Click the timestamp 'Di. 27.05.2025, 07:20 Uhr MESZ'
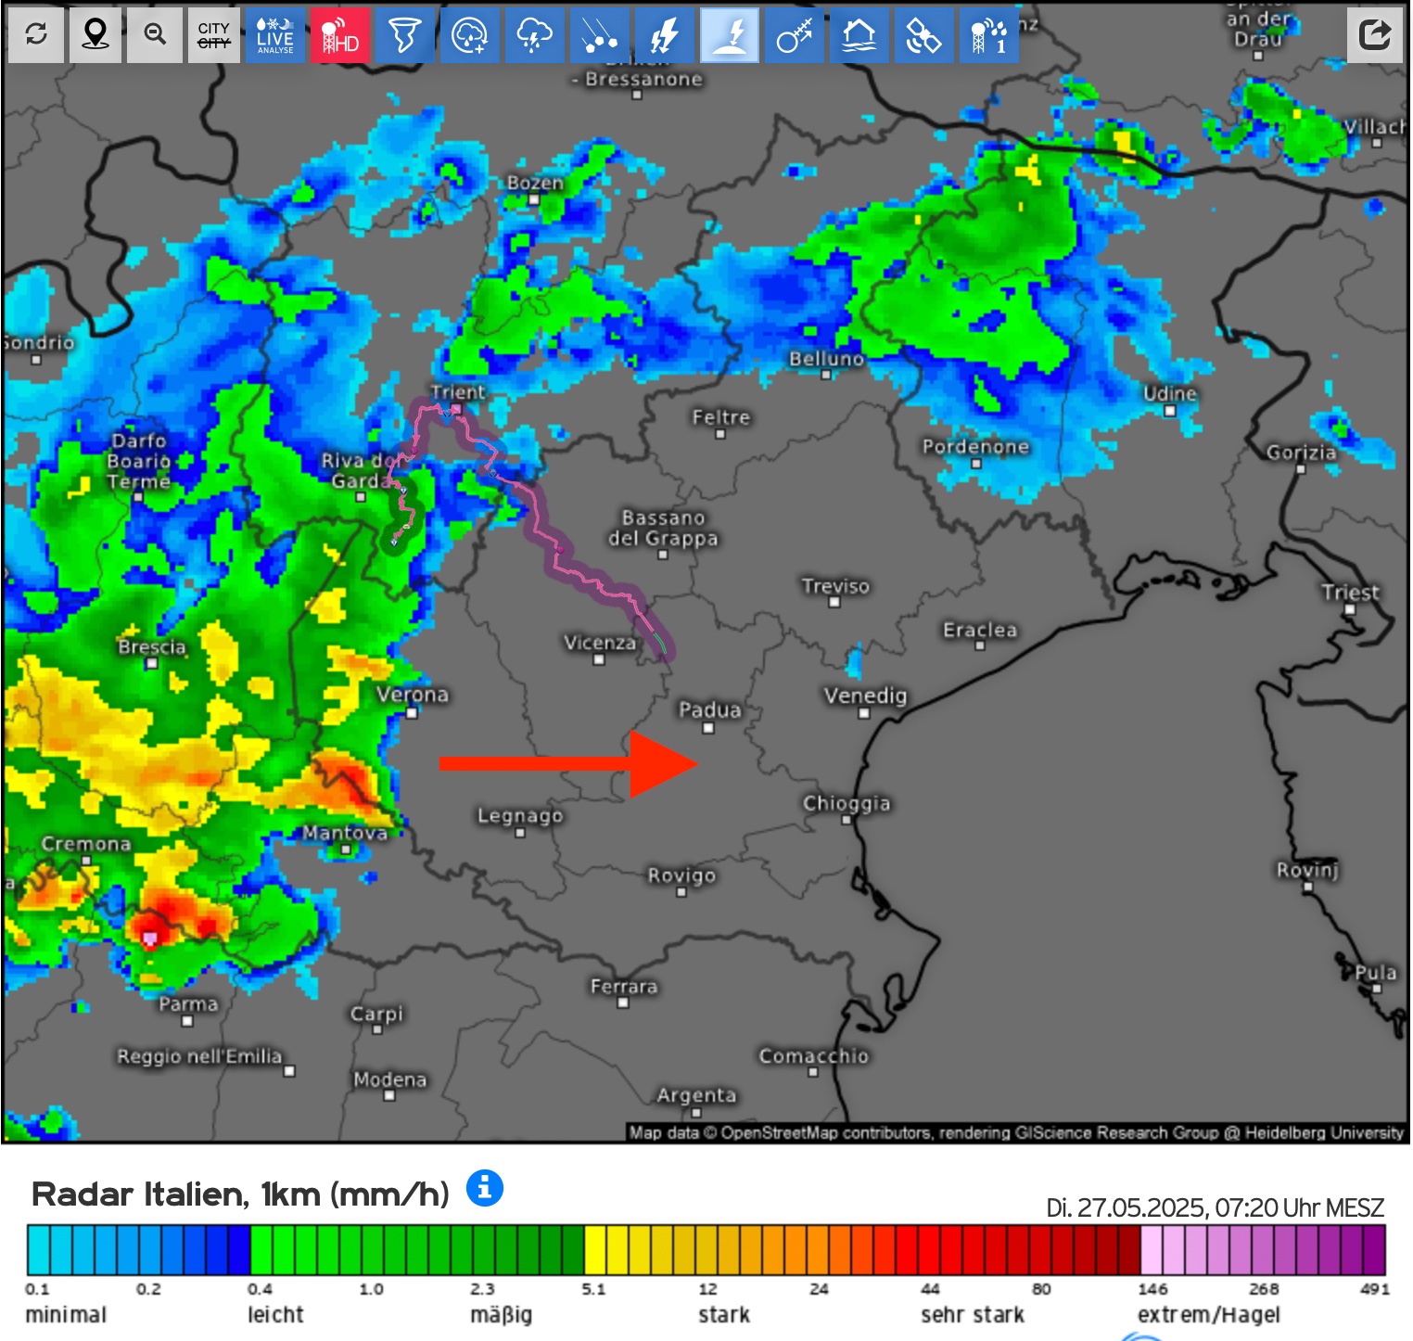This screenshot has height=1341, width=1413. (1215, 1207)
